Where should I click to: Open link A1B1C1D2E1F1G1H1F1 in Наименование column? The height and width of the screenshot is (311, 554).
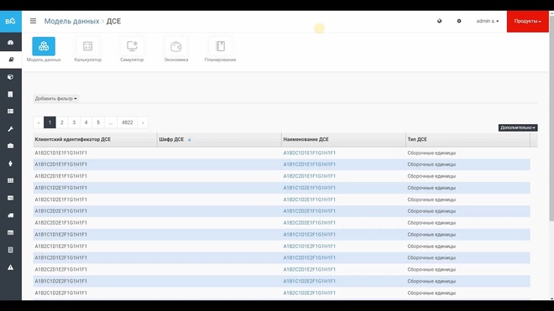point(309,188)
